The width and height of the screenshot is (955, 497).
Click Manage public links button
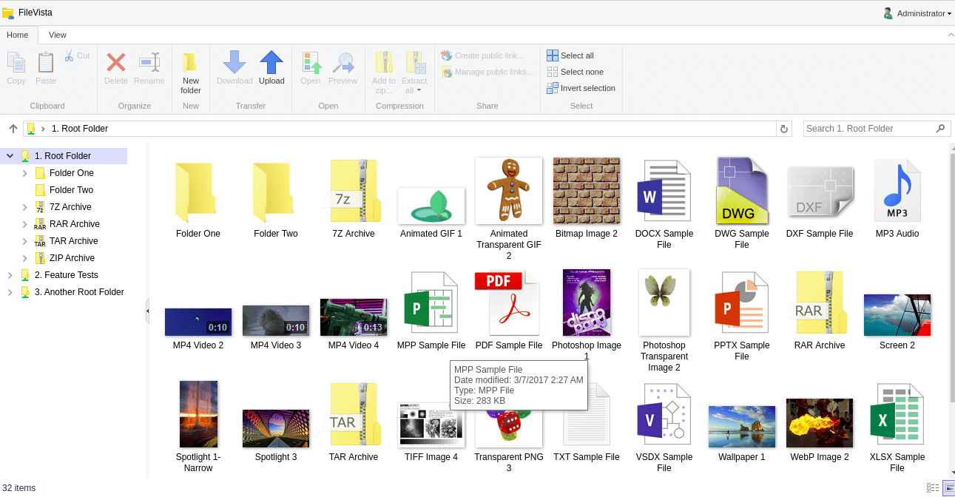[x=487, y=72]
